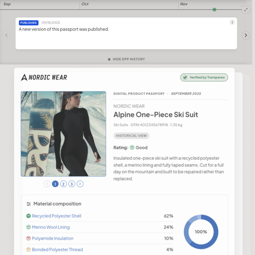Click the 4% value
The width and height of the screenshot is (255, 255).
170,250
